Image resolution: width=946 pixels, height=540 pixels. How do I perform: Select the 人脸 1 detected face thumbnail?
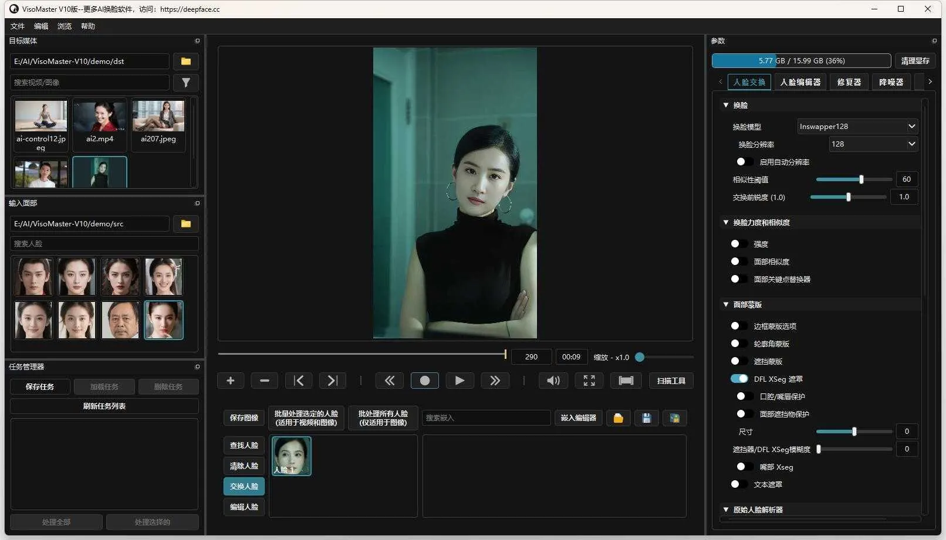click(x=292, y=456)
